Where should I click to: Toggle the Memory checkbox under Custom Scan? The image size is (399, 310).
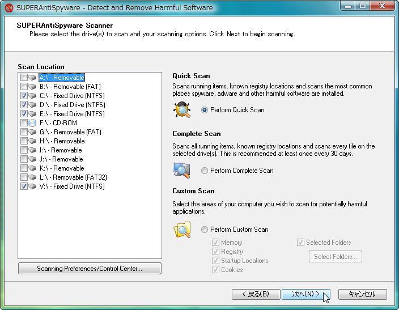click(215, 243)
